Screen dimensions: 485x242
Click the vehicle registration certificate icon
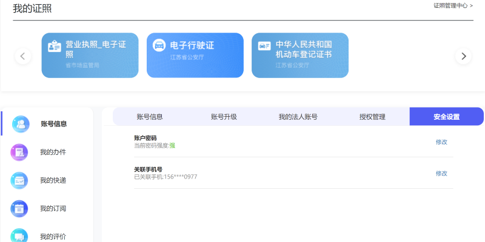tap(264, 46)
